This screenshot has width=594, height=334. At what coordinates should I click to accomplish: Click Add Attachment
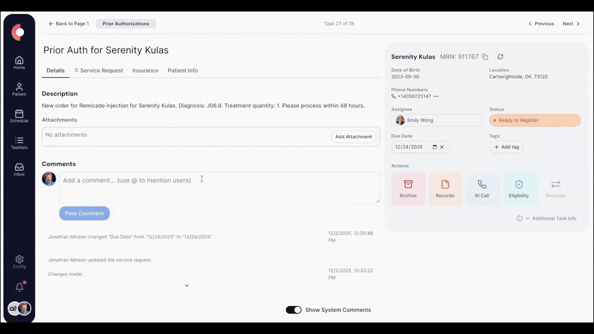point(353,136)
